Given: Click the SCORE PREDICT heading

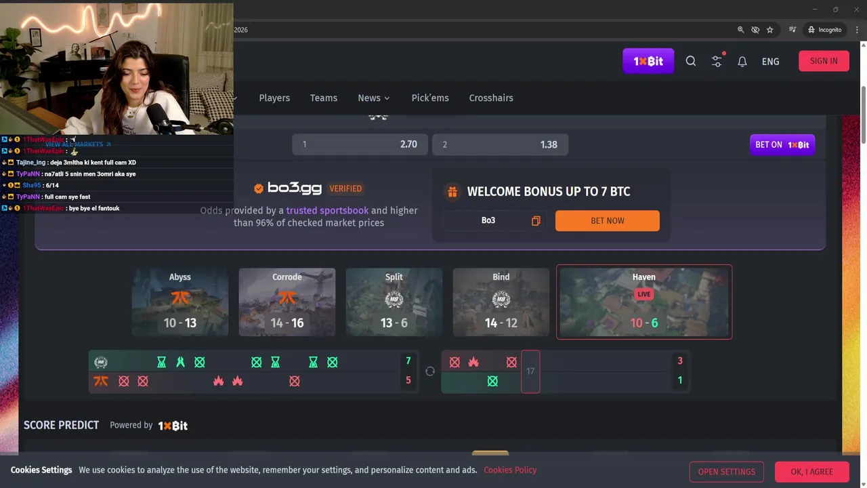Looking at the screenshot, I should tap(62, 425).
